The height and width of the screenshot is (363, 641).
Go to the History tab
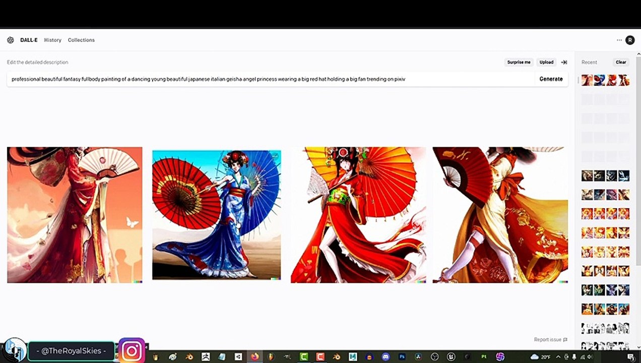(52, 40)
